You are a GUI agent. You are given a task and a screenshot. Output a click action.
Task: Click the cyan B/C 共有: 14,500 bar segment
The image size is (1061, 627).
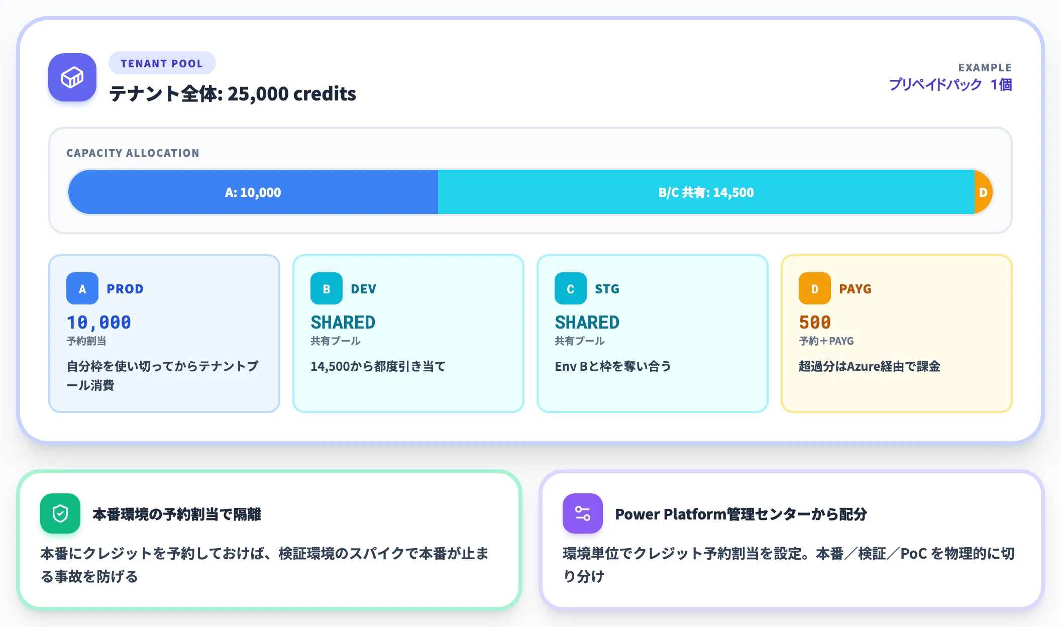coord(706,192)
